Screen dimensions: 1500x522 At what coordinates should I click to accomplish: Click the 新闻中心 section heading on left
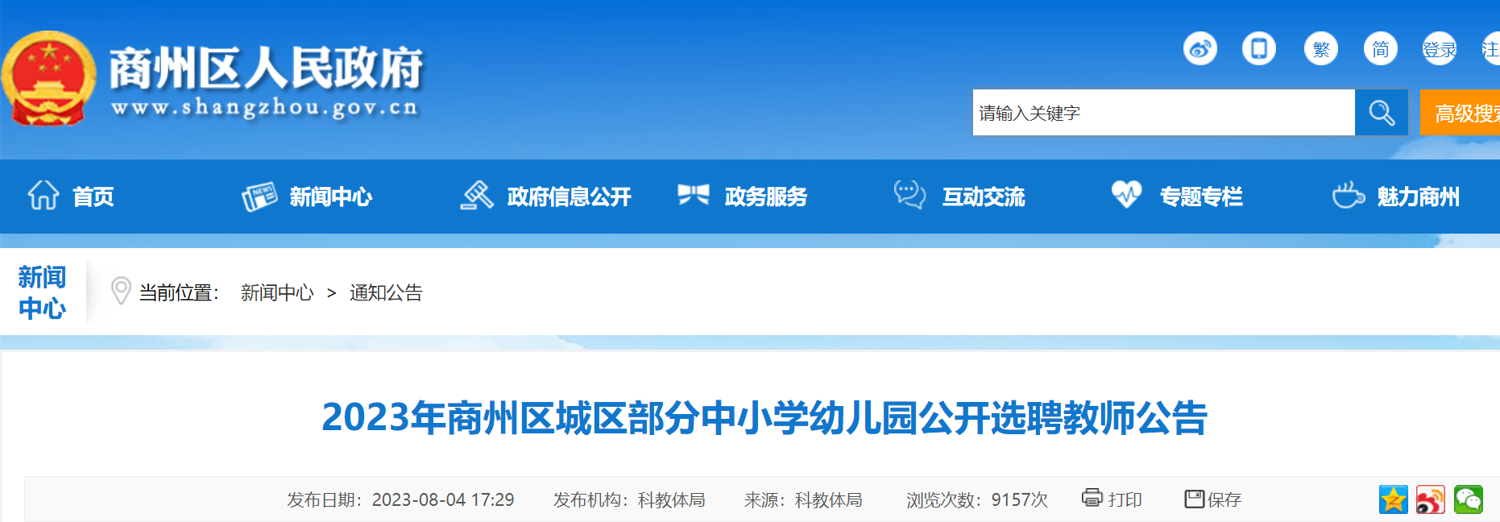point(42,292)
